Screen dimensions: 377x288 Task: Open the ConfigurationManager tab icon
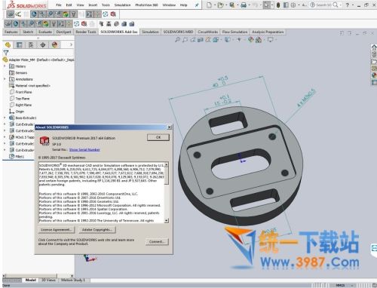pos(31,44)
